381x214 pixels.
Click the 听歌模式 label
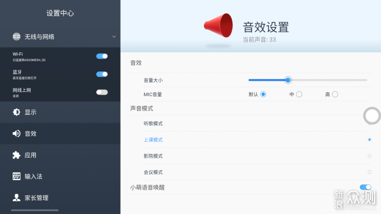click(153, 124)
